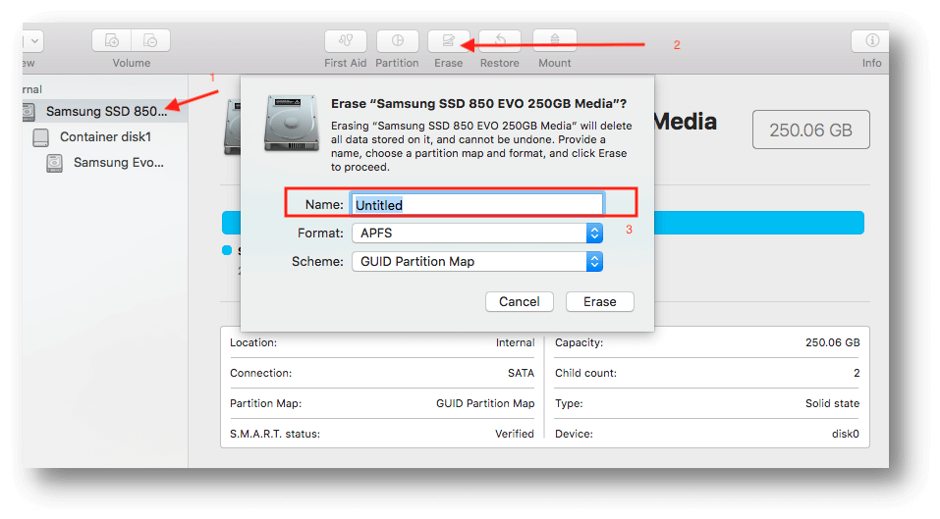Image resolution: width=940 pixels, height=519 pixels.
Task: Open the Scheme dropdown showing GUID Partition Map
Action: (477, 262)
